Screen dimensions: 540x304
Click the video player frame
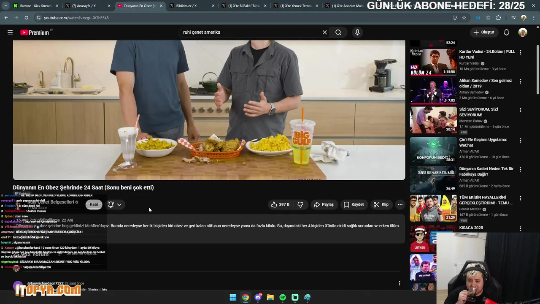tap(209, 110)
